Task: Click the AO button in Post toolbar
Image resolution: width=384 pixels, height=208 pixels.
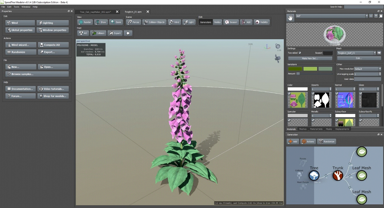Action: 83,33
